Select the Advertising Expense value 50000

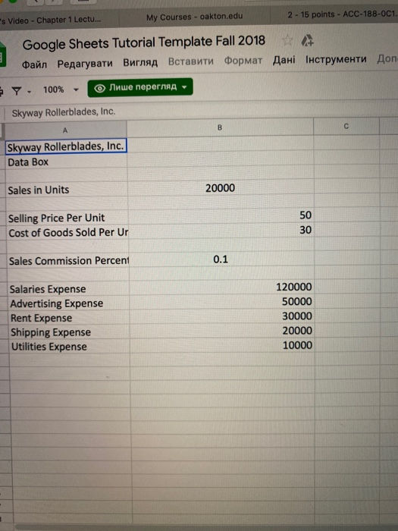click(222, 302)
